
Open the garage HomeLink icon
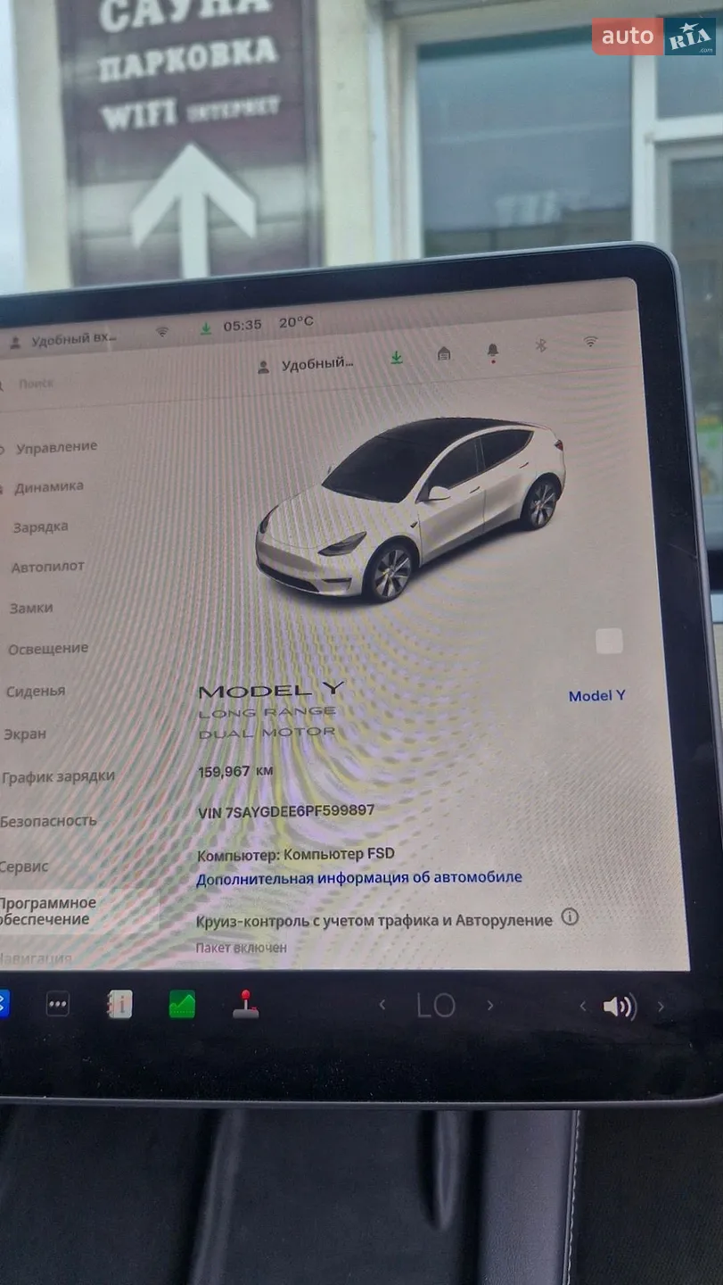pos(444,354)
